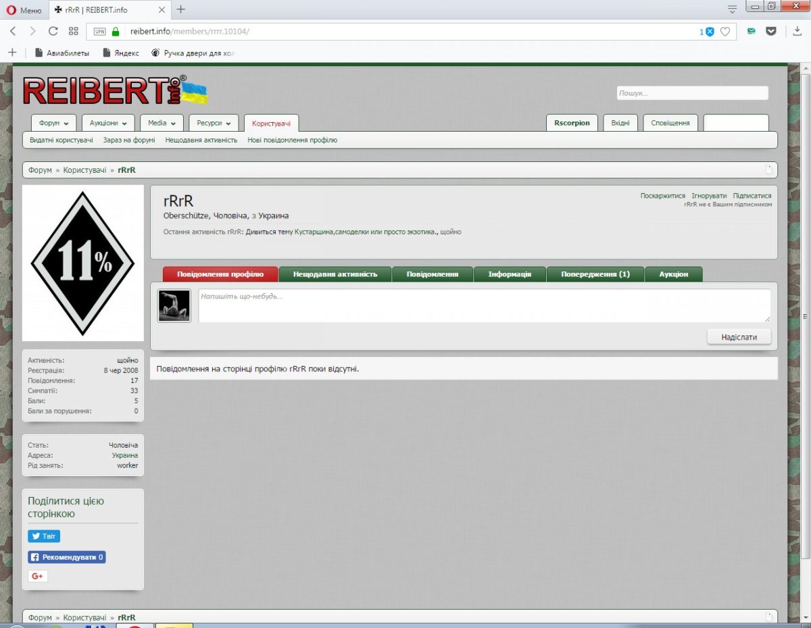Add bookmark with plus on bookmarks bar

click(x=12, y=53)
